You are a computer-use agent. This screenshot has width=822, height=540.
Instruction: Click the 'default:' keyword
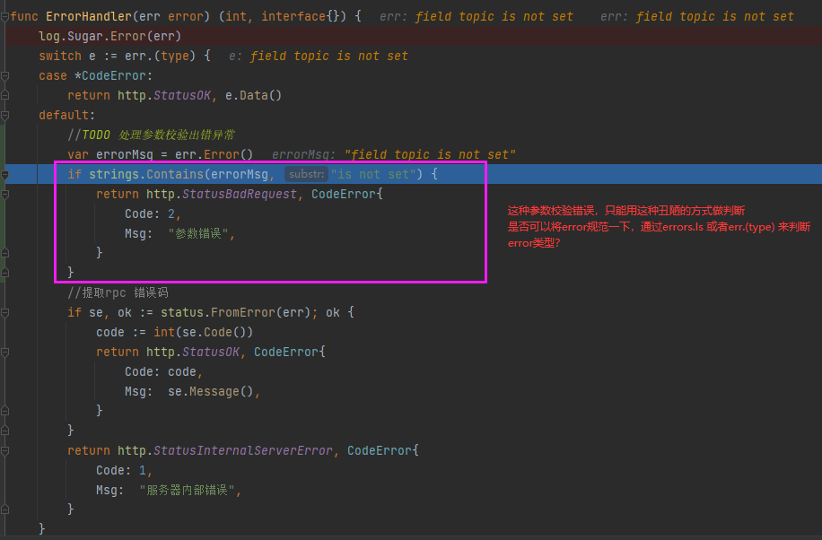click(67, 116)
